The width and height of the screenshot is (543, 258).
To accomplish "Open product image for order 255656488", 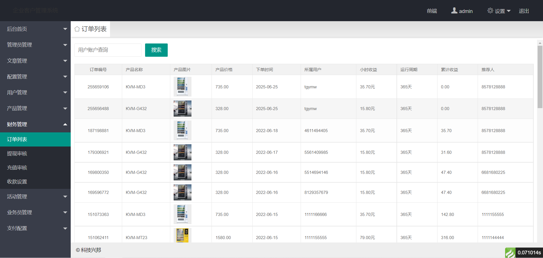I will tap(182, 109).
